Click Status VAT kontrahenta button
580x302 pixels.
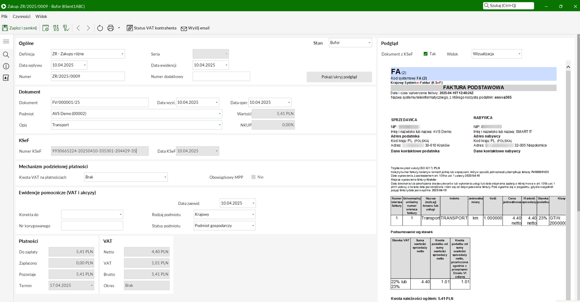click(152, 28)
